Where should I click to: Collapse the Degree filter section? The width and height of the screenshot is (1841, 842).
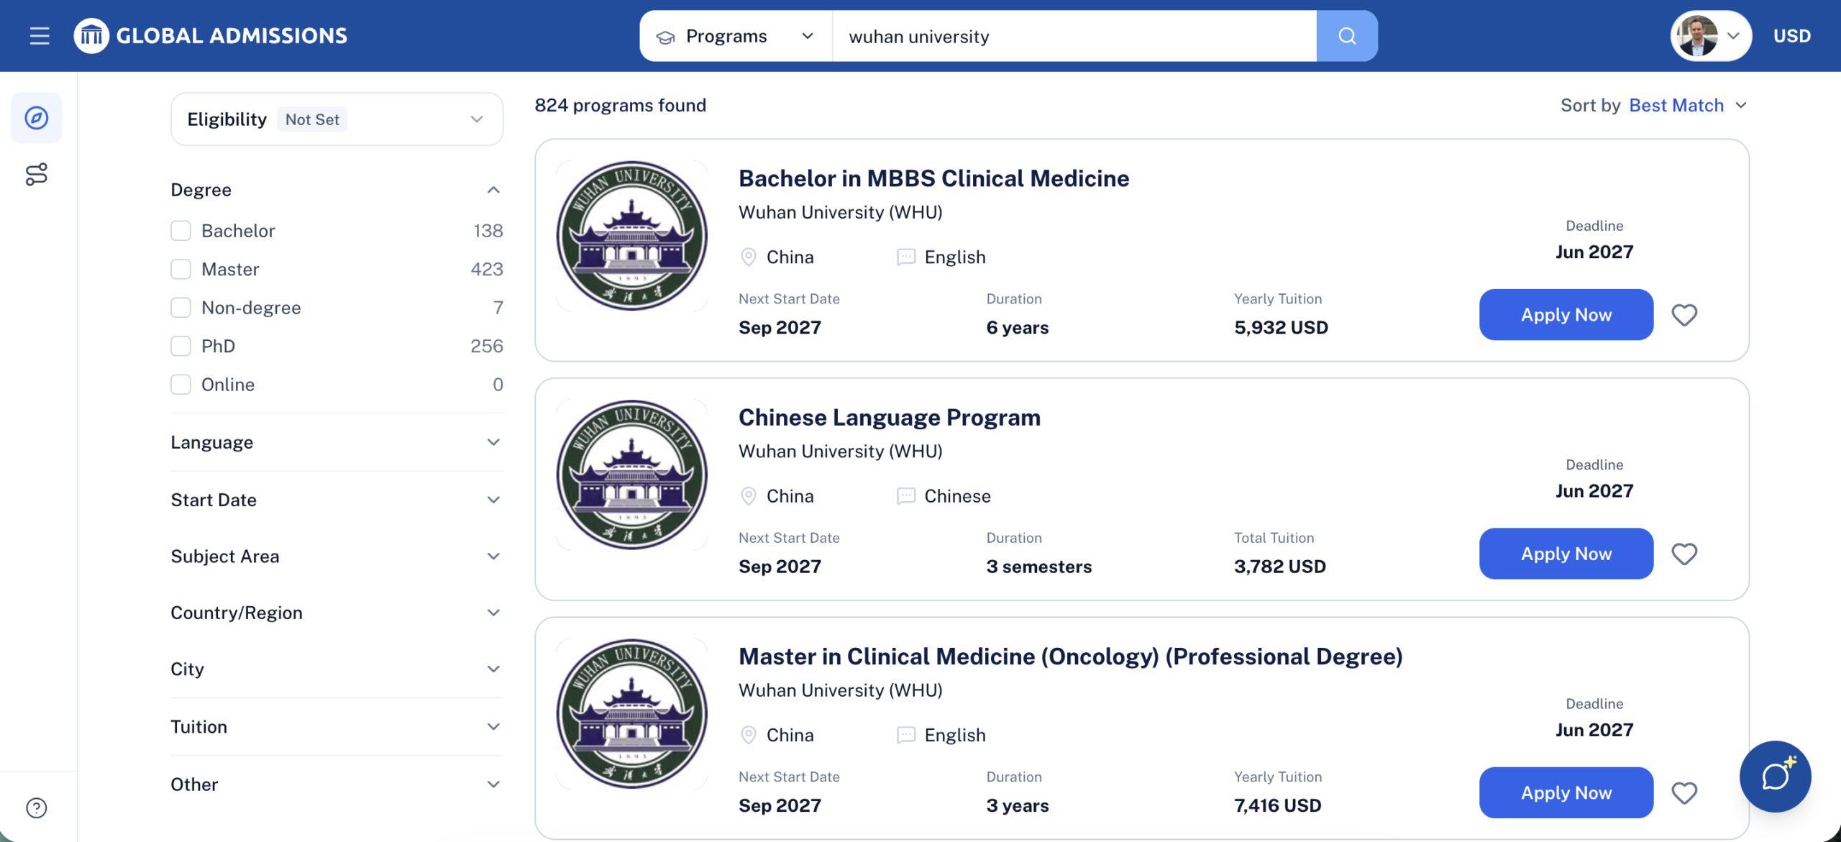point(337,190)
